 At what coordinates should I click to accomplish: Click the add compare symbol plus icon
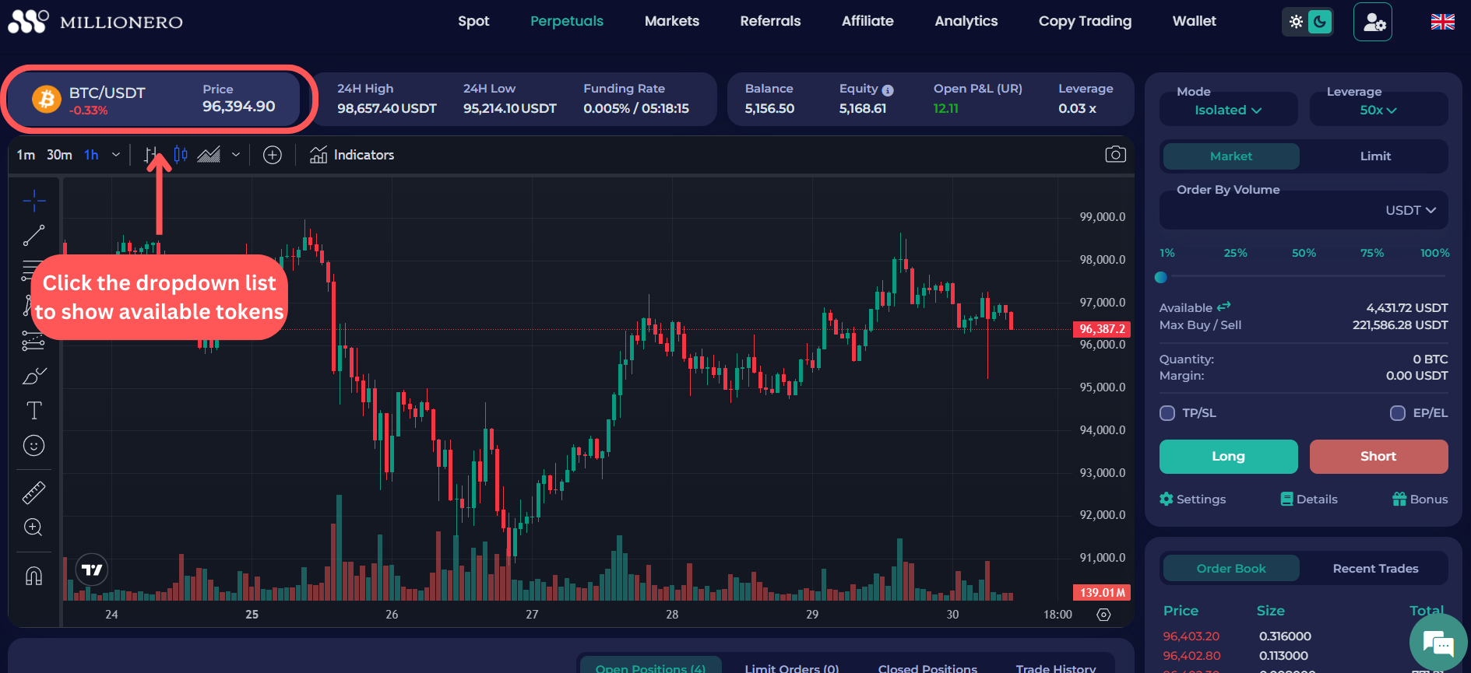272,155
